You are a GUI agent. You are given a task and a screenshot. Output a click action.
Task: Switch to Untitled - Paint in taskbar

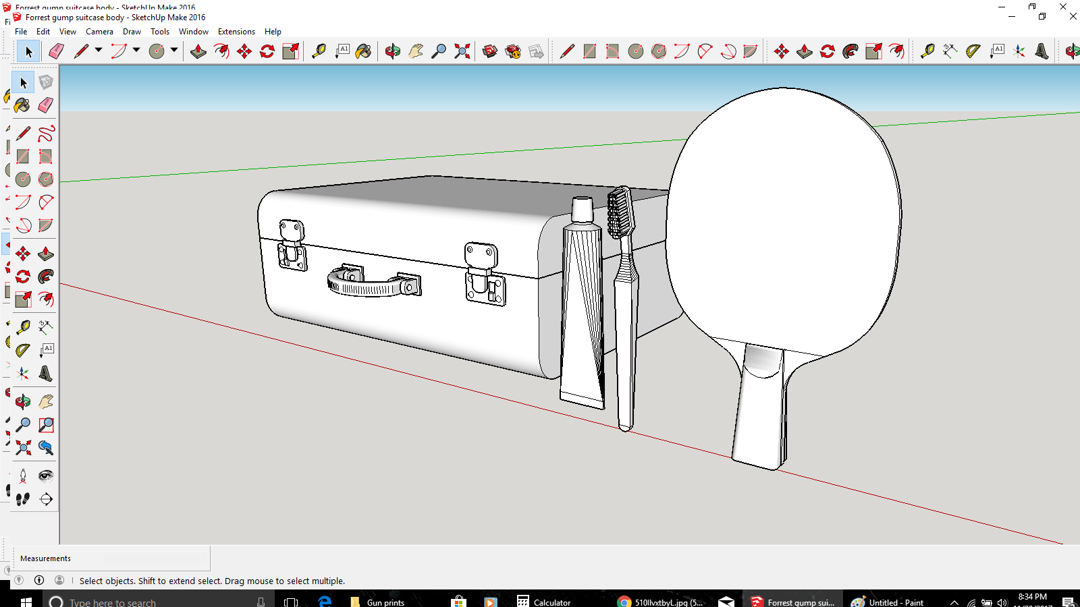[887, 602]
